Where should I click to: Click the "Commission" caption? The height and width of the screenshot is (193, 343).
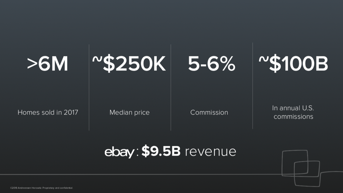209,113
